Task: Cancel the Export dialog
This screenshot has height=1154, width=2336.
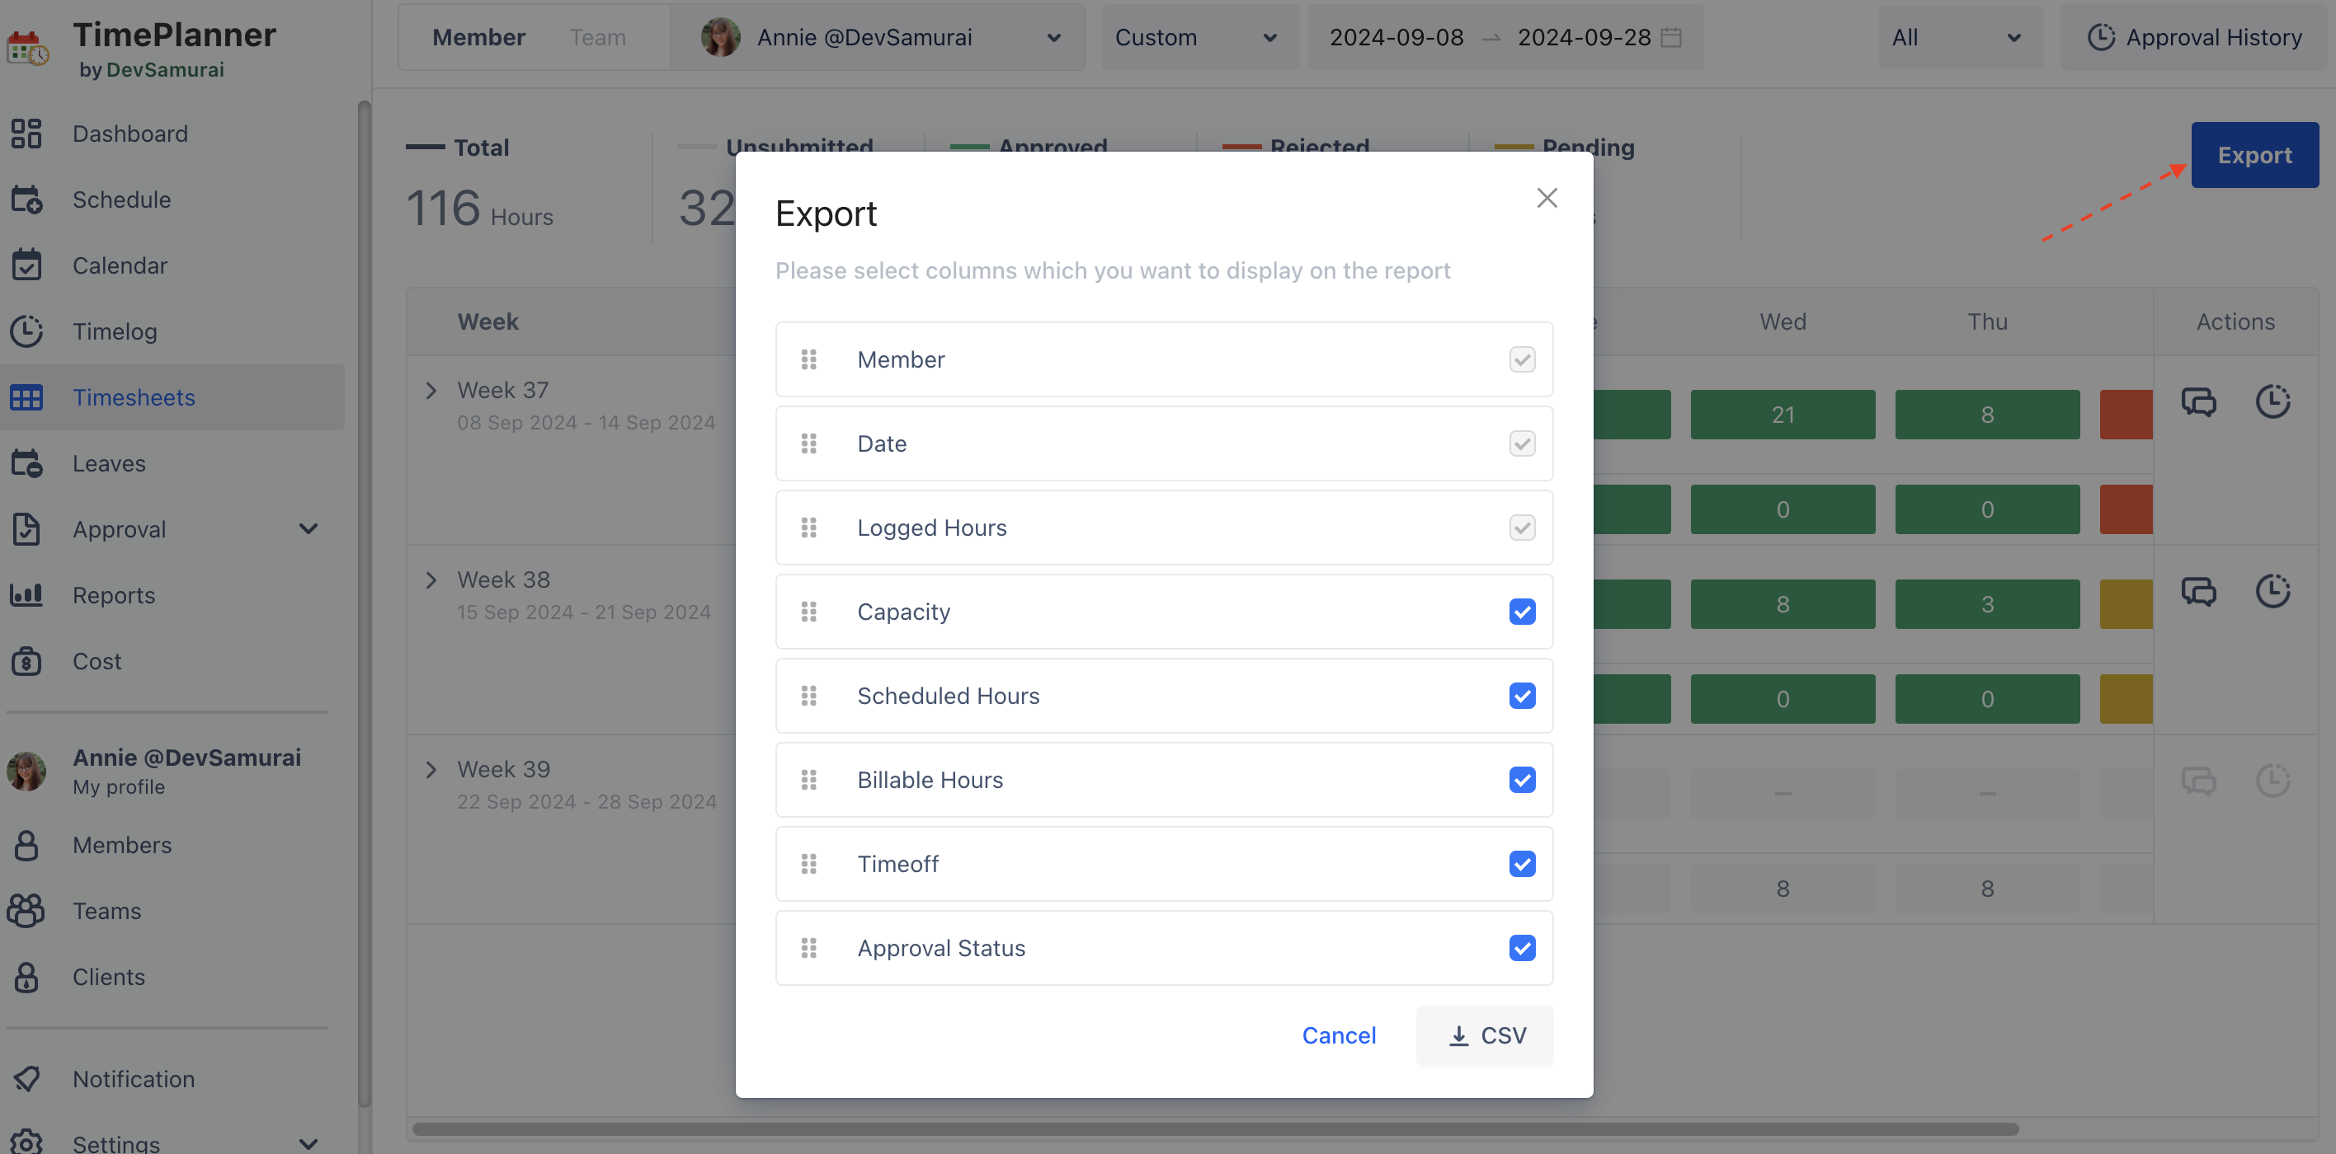Action: (1339, 1035)
